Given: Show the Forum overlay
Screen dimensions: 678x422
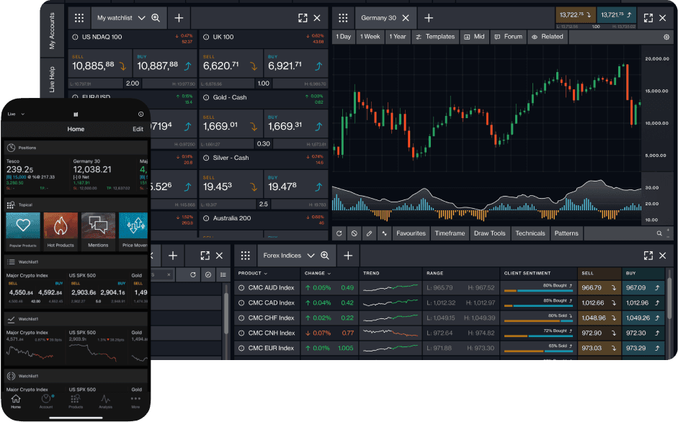Looking at the screenshot, I should (x=509, y=37).
